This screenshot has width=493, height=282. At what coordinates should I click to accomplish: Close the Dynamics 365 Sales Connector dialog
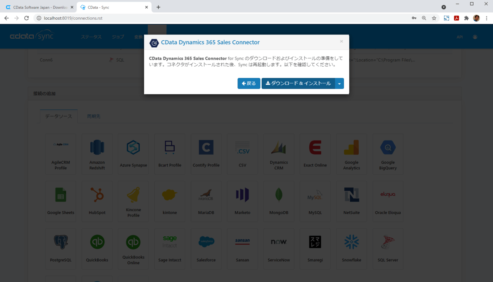pyautogui.click(x=341, y=42)
